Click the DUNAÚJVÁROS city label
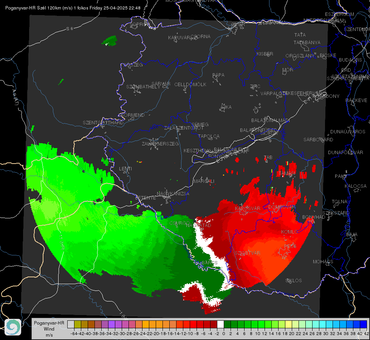Image resolution: width=370 pixels, height=340 pixels. click(348, 132)
